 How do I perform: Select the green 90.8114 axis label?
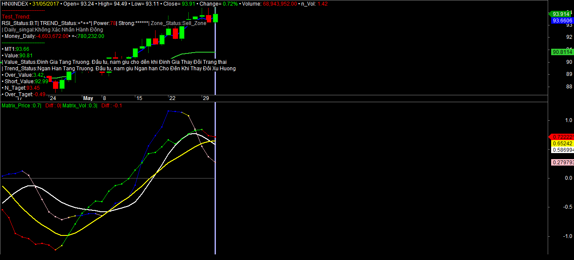(562, 52)
